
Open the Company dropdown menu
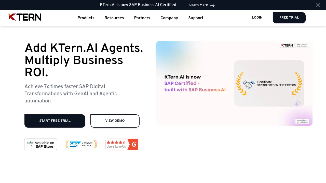click(x=169, y=18)
